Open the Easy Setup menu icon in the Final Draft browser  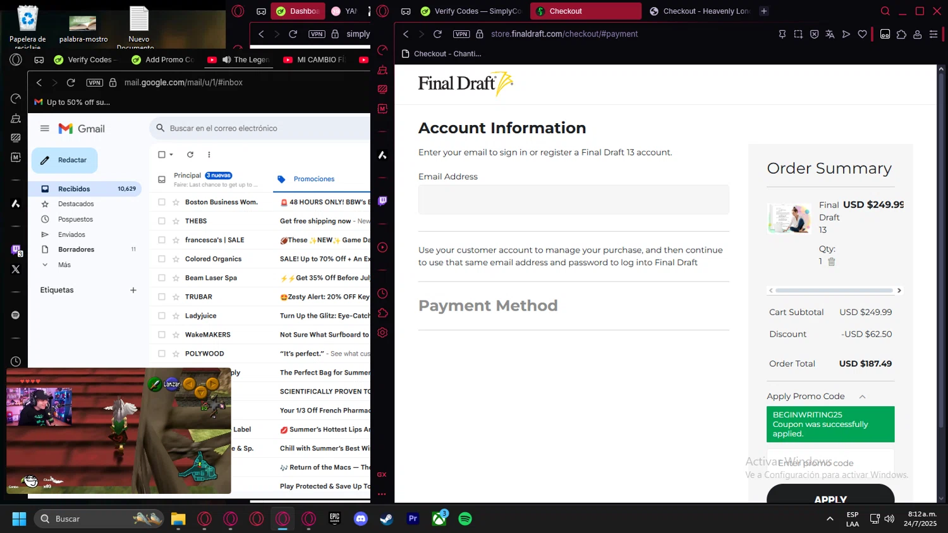(933, 34)
